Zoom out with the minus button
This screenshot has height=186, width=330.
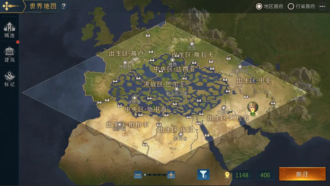(138, 175)
